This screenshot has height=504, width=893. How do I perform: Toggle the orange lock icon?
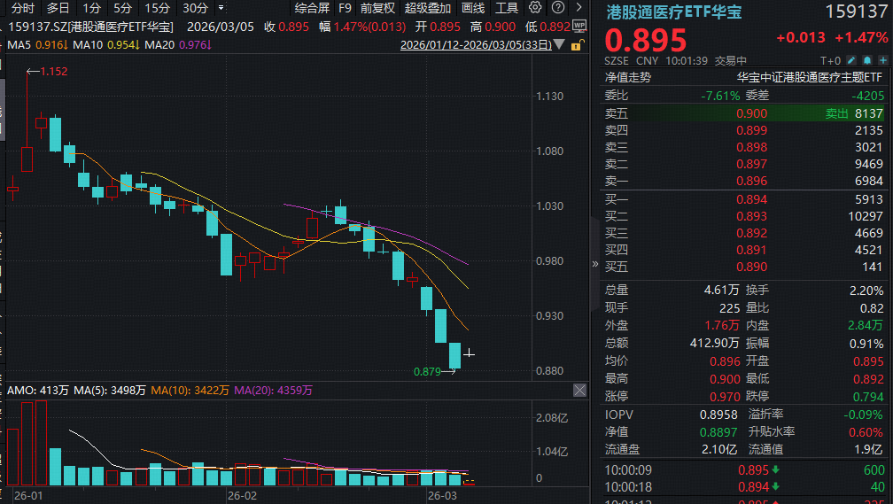coord(578,44)
